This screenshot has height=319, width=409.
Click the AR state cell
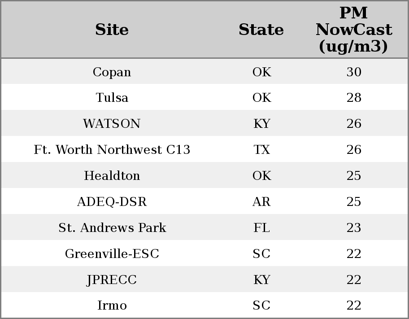point(261,201)
